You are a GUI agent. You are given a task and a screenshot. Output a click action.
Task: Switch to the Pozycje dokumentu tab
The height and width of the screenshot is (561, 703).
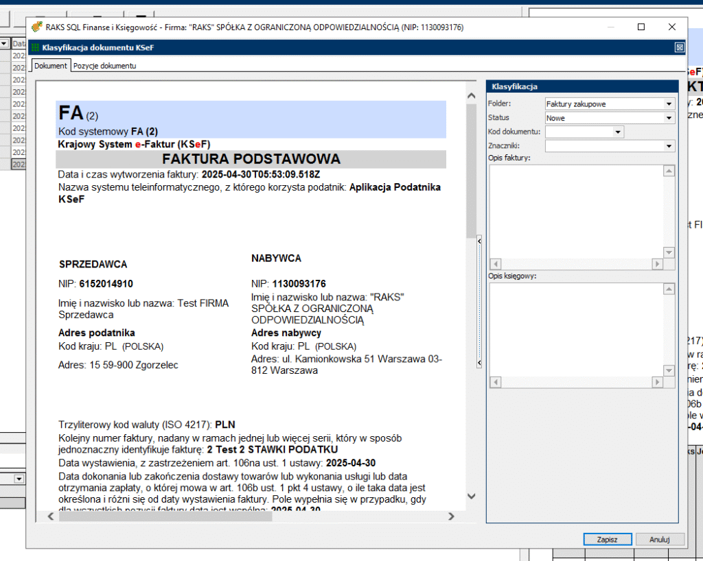[105, 66]
